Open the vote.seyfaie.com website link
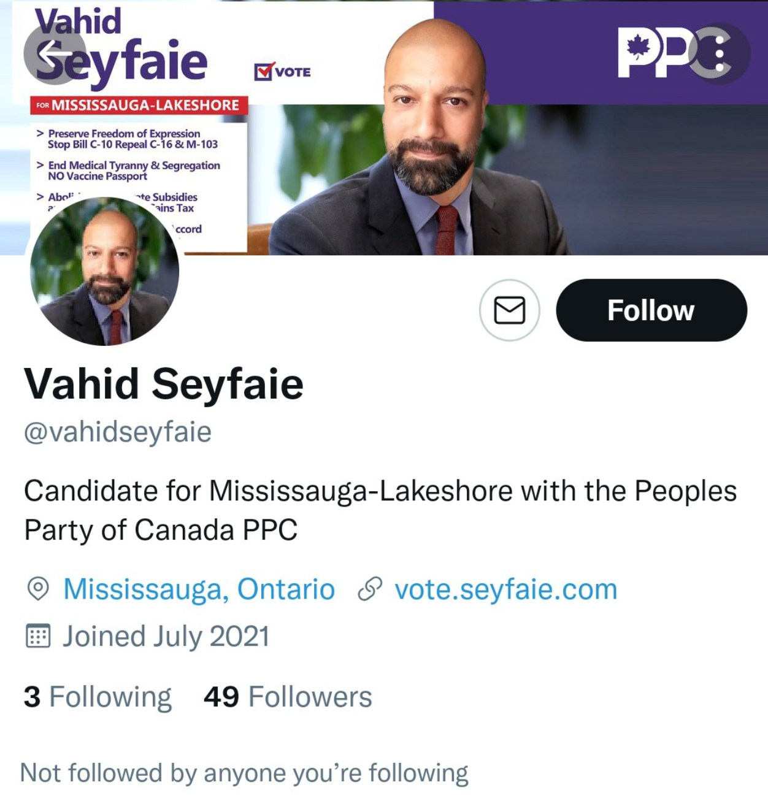The height and width of the screenshot is (812, 768). tap(506, 589)
